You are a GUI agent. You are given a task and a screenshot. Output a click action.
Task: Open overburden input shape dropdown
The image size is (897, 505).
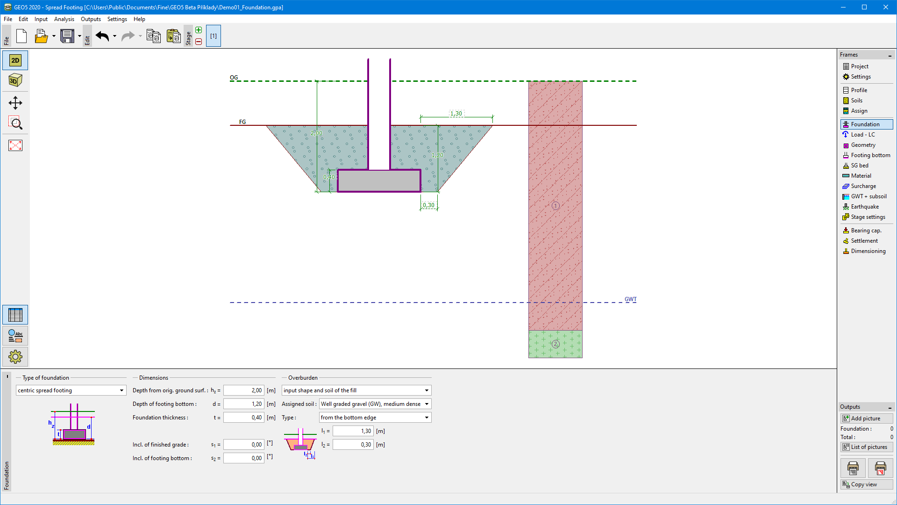(x=356, y=390)
